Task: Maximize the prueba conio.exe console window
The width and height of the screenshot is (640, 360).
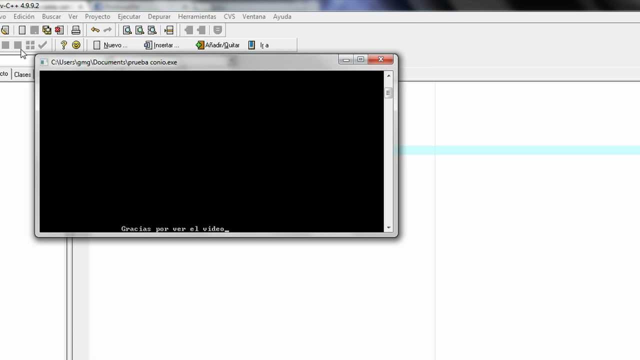Action: [x=360, y=59]
